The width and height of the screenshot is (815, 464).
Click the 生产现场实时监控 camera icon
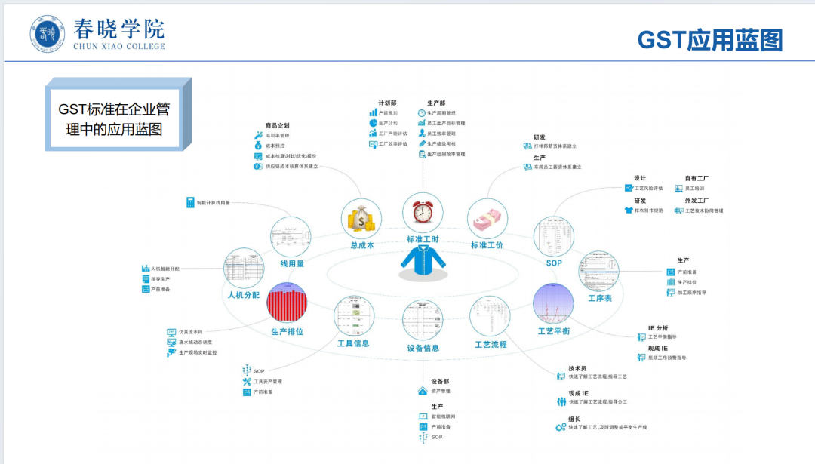[x=171, y=352]
